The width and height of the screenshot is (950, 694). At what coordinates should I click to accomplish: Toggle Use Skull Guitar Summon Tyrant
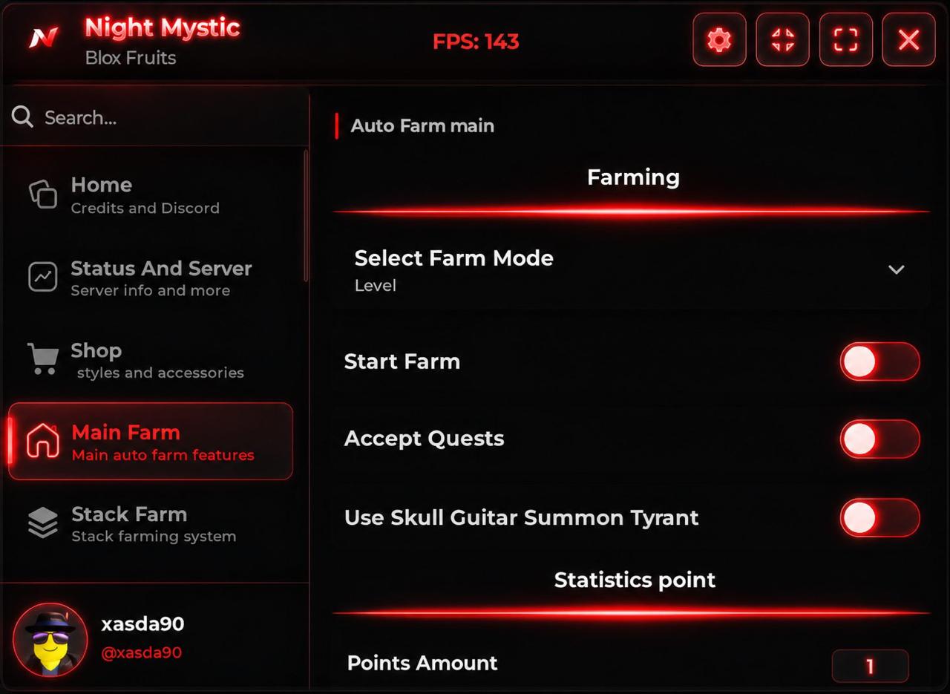pos(879,517)
